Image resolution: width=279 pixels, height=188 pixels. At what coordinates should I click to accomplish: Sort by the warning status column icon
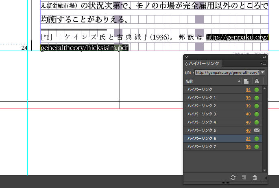pos(257,81)
